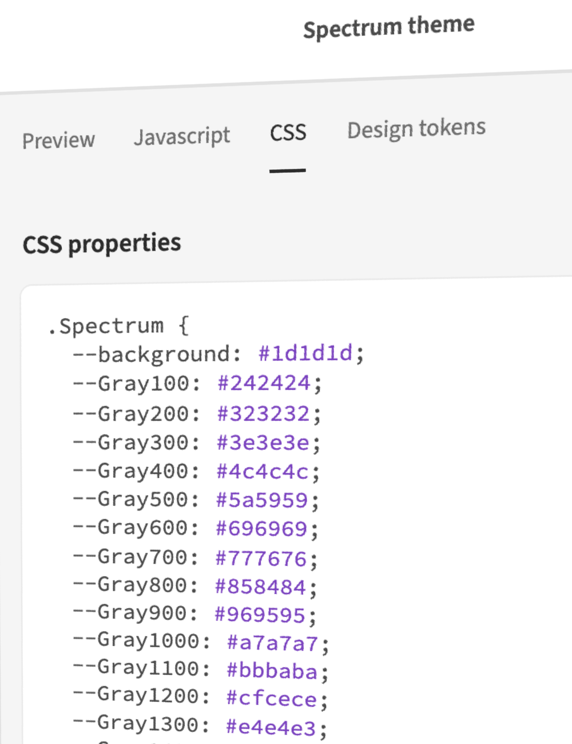Switch to the Preview tab

coord(58,140)
